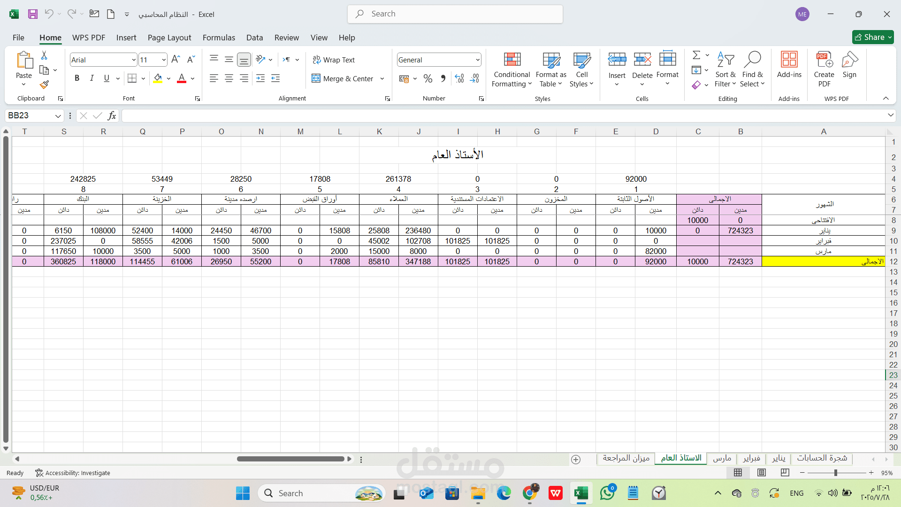Viewport: 901px width, 507px height.
Task: Open WhatsApp from the taskbar
Action: (607, 493)
